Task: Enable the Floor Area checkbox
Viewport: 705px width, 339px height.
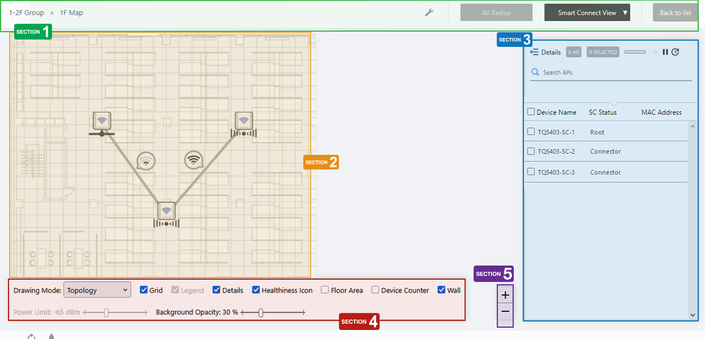Action: [325, 290]
